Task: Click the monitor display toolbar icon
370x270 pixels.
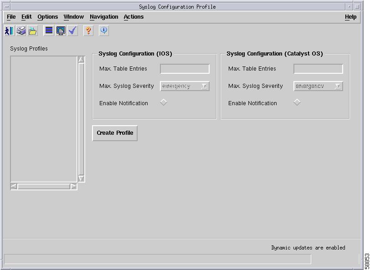Action: click(x=61, y=31)
